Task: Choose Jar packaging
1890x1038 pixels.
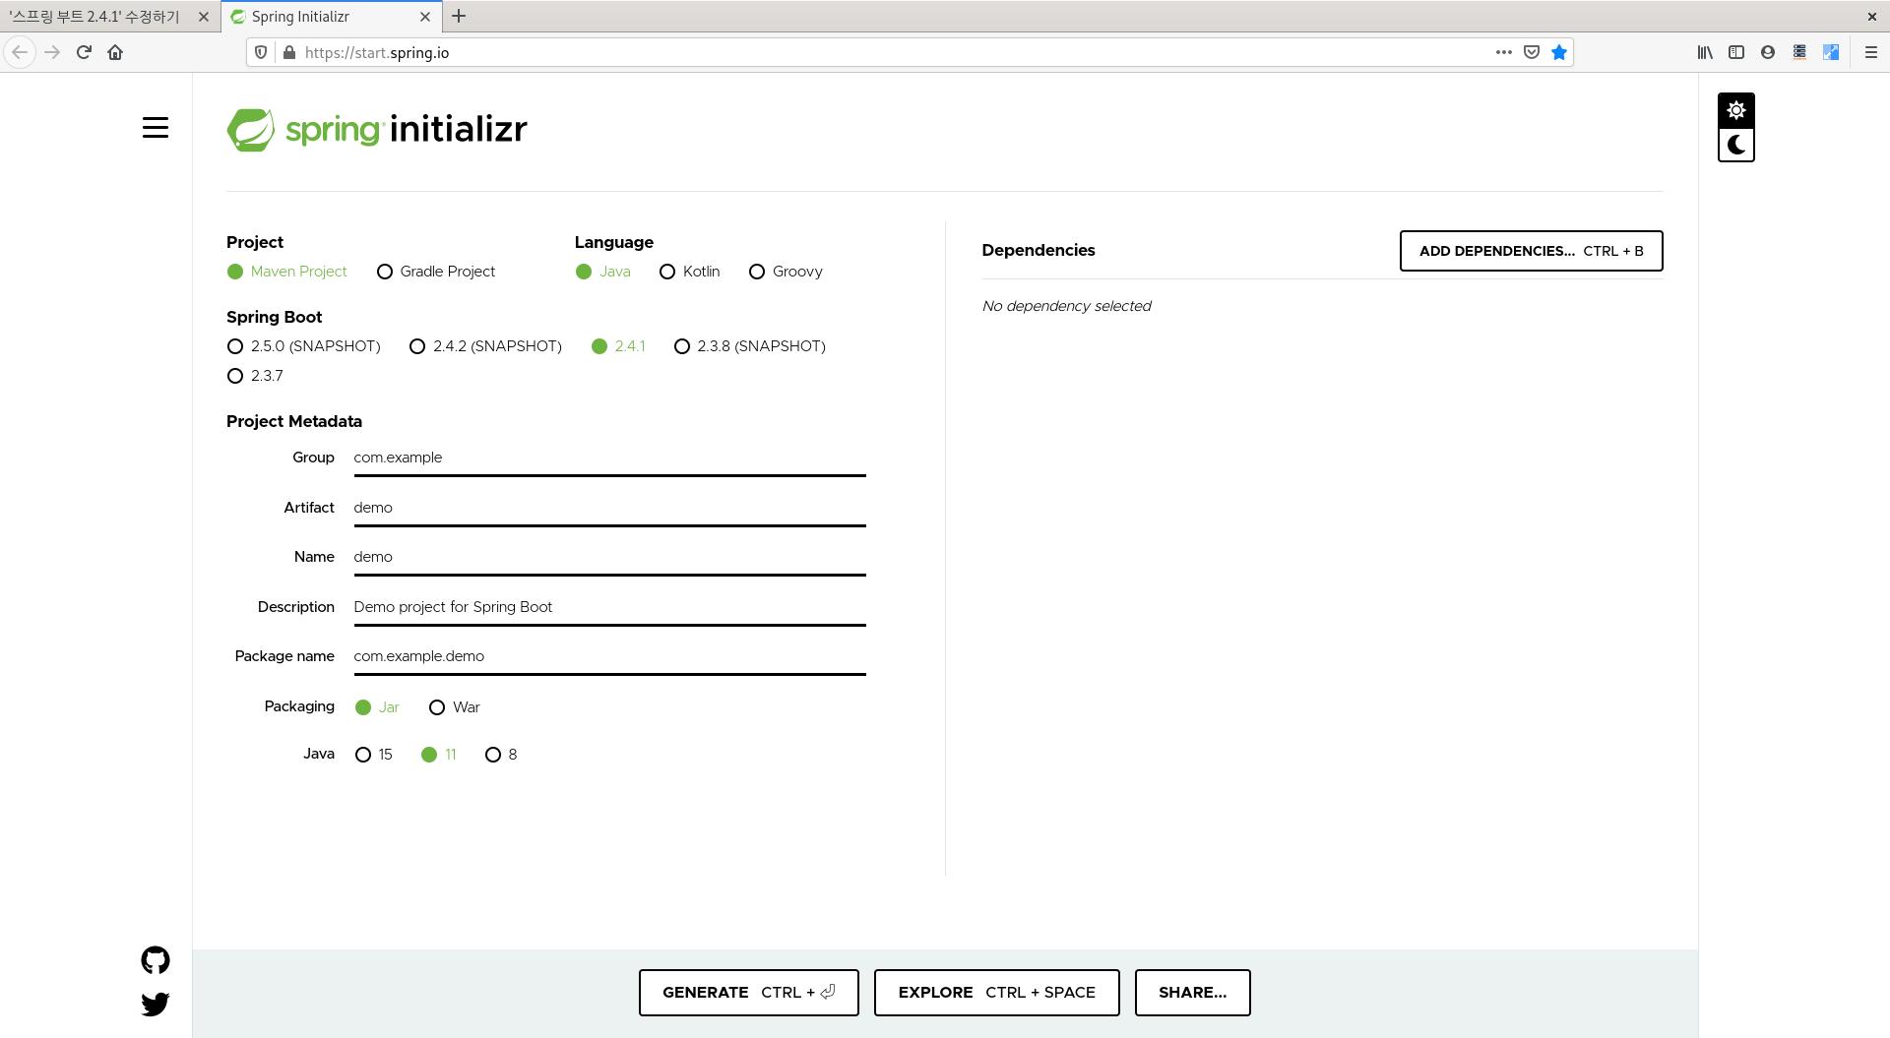Action: (377, 707)
